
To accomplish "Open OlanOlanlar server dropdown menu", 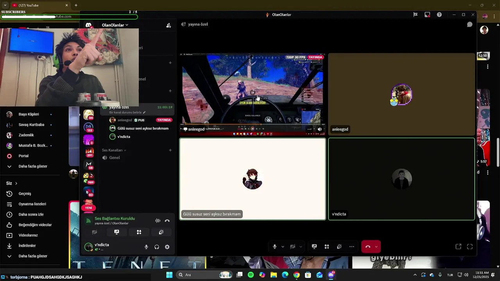I will click(115, 25).
